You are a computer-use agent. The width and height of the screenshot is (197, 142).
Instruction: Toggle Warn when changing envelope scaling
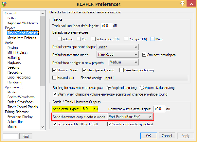point(55,94)
